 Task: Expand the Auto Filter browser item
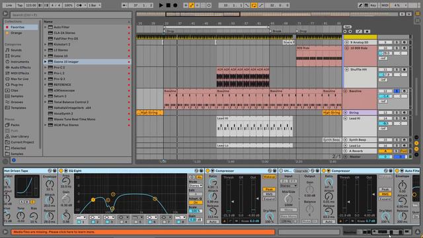(x=46, y=27)
